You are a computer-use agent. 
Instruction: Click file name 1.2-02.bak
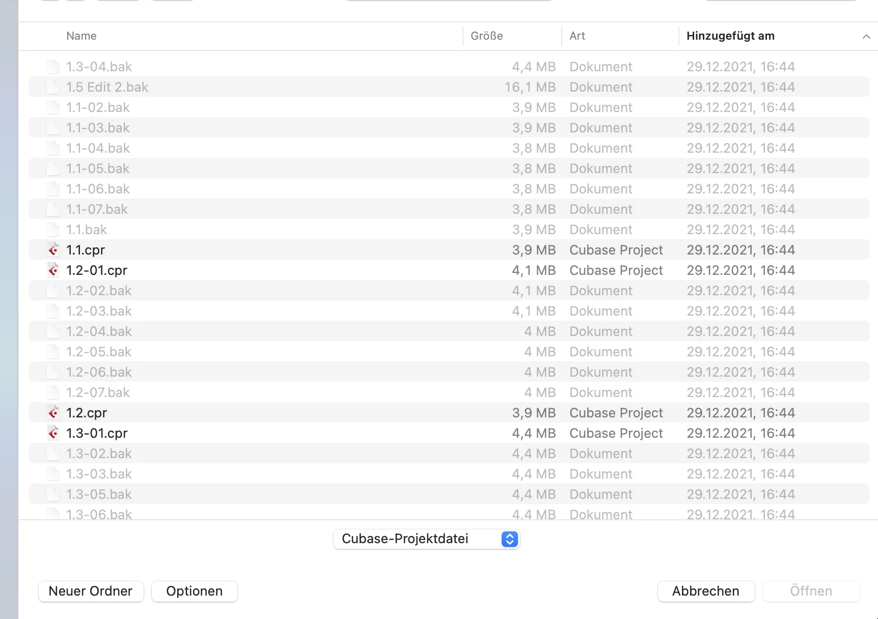pyautogui.click(x=99, y=291)
